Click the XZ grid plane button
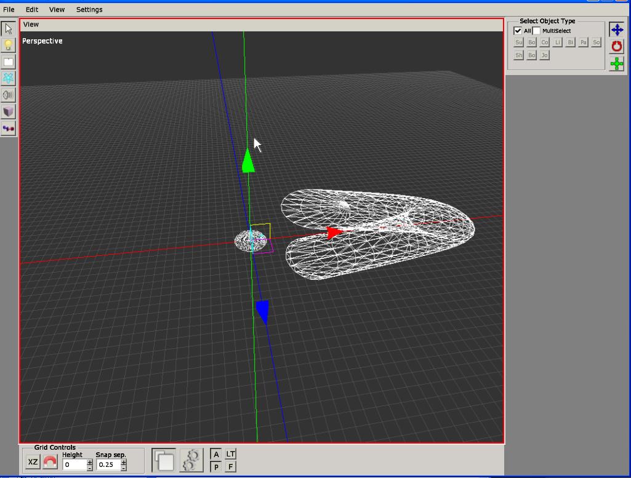The width and height of the screenshot is (631, 478). point(33,462)
